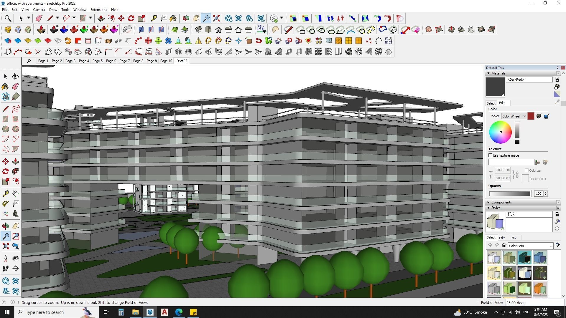Switch to Page 5 scene tab
566x318 pixels.
(98, 61)
